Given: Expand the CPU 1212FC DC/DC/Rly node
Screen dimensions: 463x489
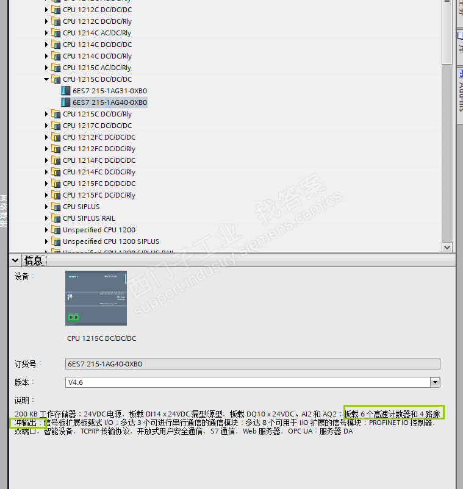Looking at the screenshot, I should pyautogui.click(x=46, y=149).
